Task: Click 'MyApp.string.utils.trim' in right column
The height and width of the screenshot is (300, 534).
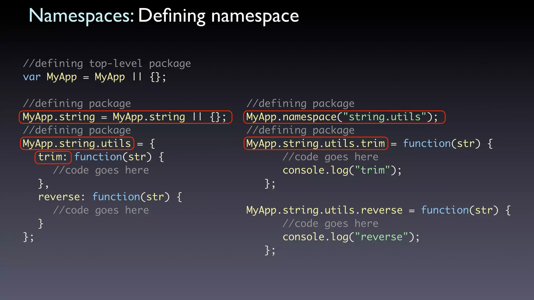Action: point(316,143)
